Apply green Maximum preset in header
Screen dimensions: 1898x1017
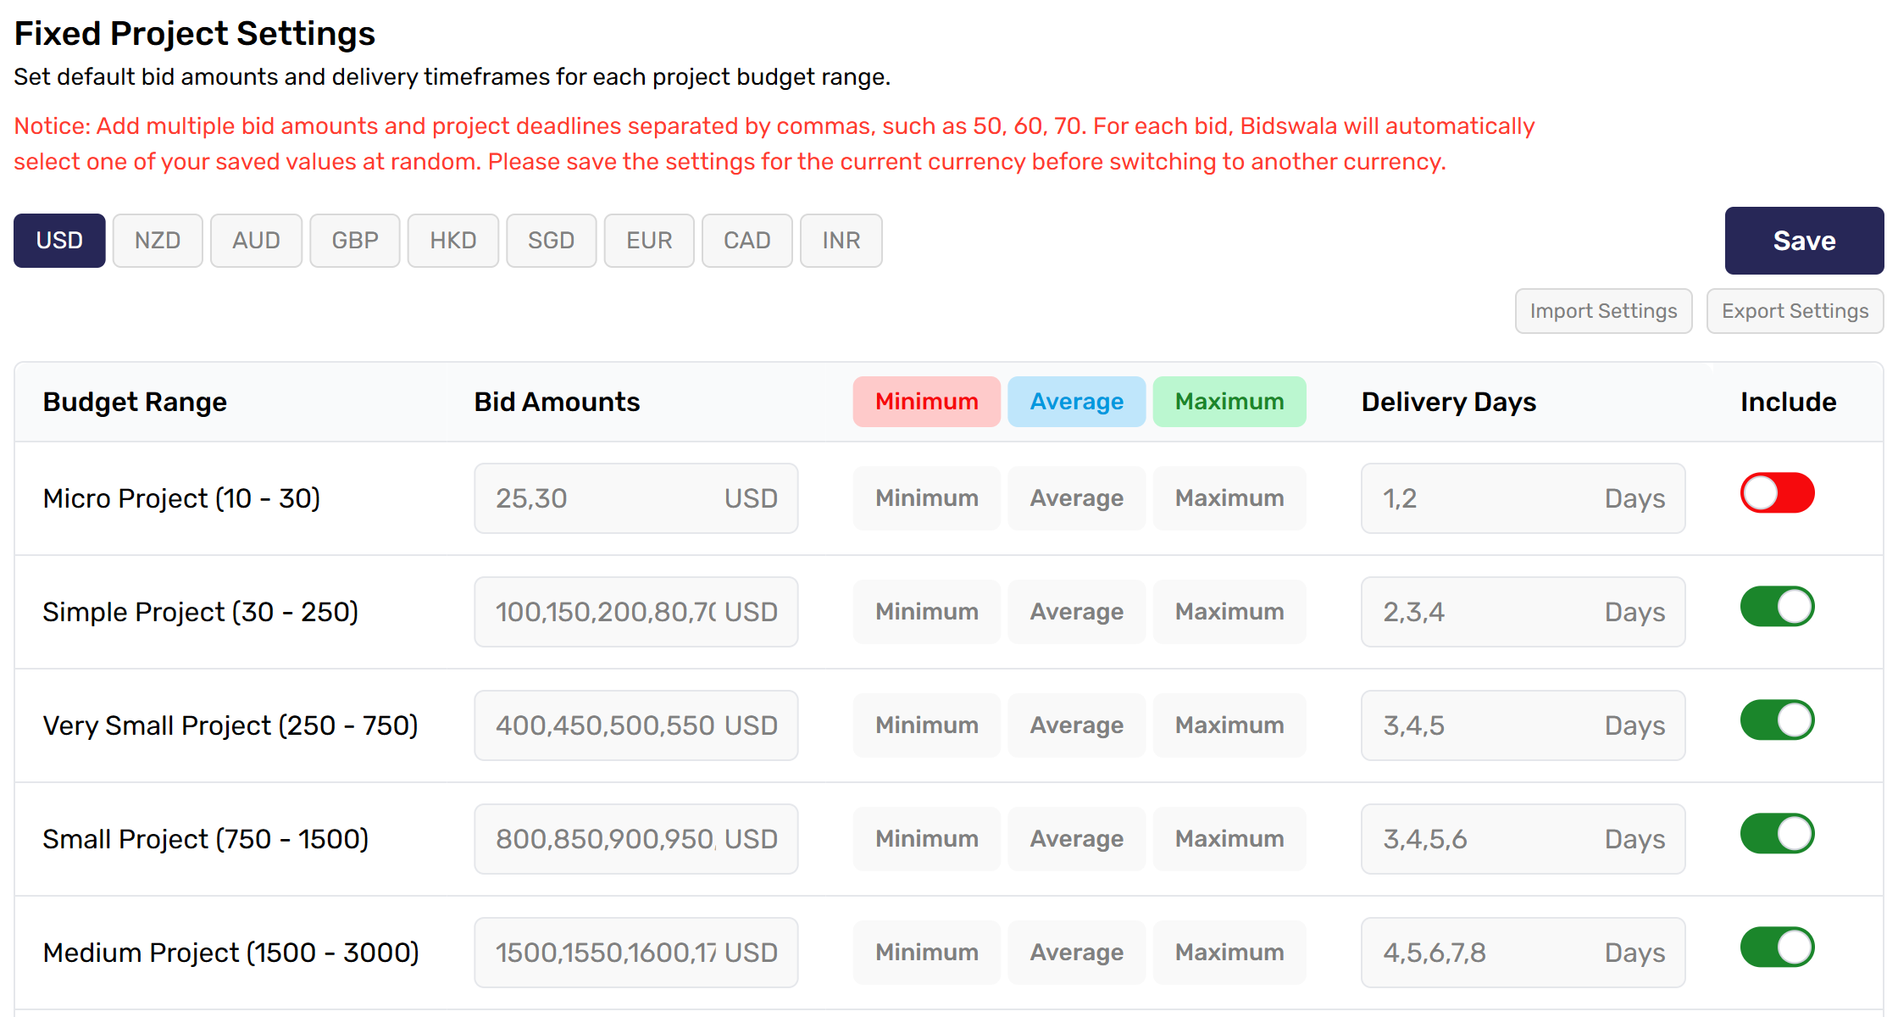[x=1229, y=402]
